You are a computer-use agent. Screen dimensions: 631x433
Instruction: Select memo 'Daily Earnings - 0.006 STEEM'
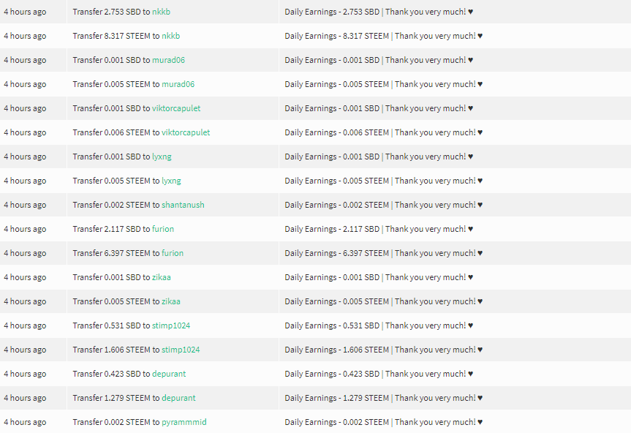336,132
